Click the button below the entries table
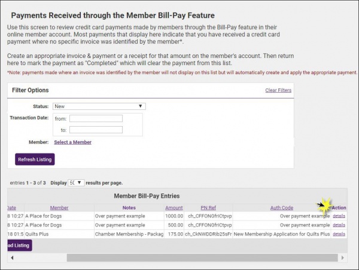 pyautogui.click(x=19, y=245)
